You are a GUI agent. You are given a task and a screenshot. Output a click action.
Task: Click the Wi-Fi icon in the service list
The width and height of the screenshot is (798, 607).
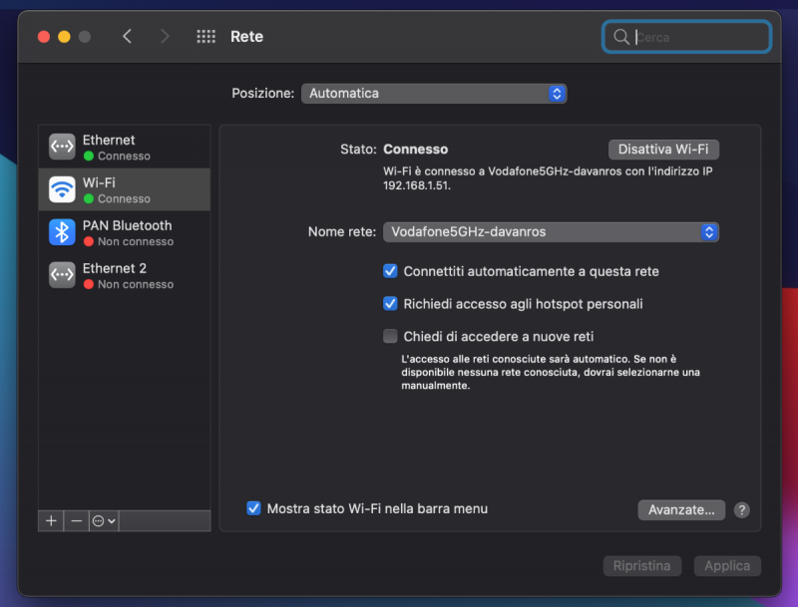click(62, 189)
